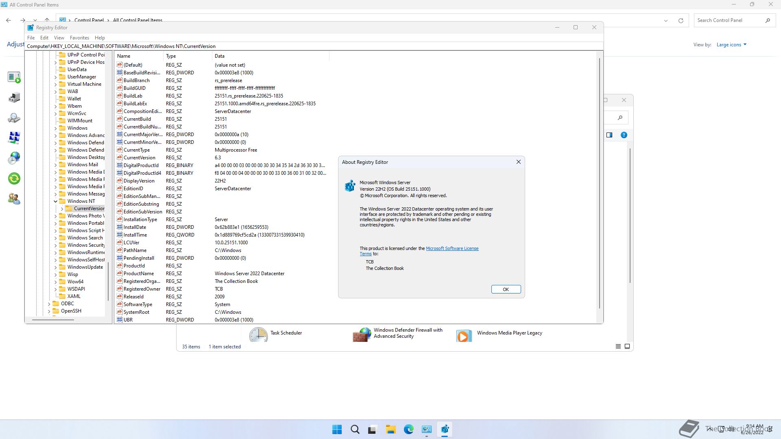This screenshot has height=439, width=781.
Task: Expand the Windows Mail tree node
Action: click(x=55, y=165)
